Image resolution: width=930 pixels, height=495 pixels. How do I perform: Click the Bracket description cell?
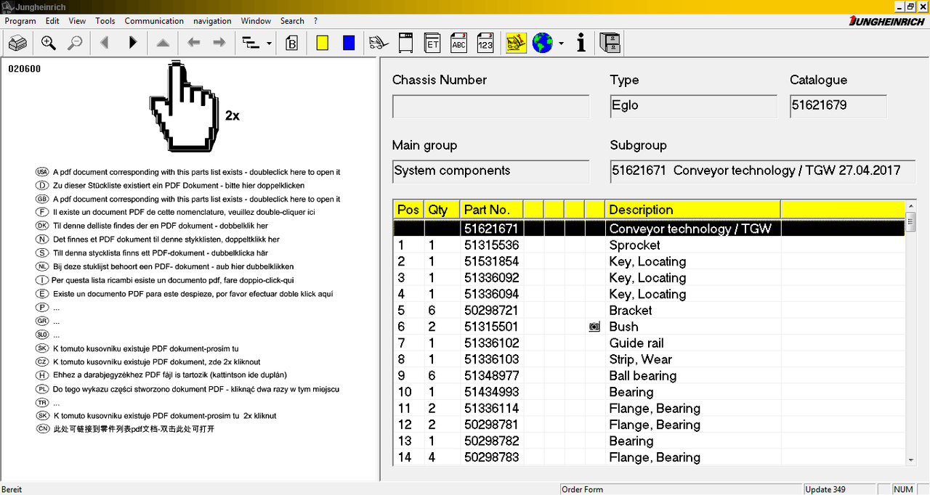pyautogui.click(x=693, y=311)
